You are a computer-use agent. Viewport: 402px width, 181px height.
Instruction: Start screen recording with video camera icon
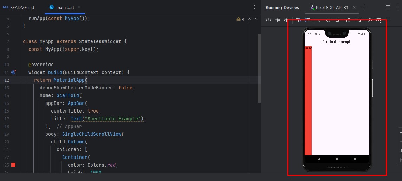click(358, 20)
